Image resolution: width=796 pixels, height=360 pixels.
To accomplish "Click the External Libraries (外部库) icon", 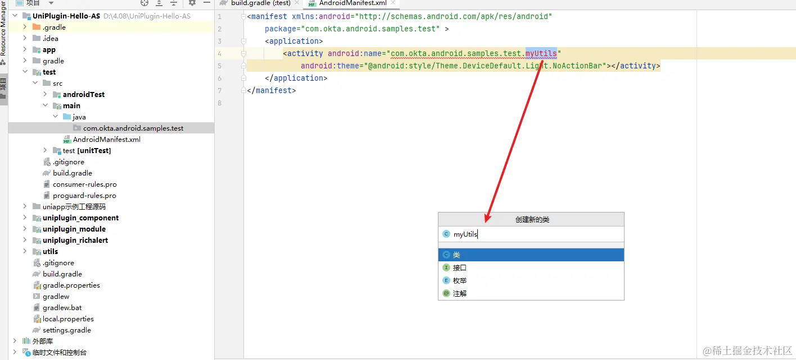I will click(x=26, y=341).
